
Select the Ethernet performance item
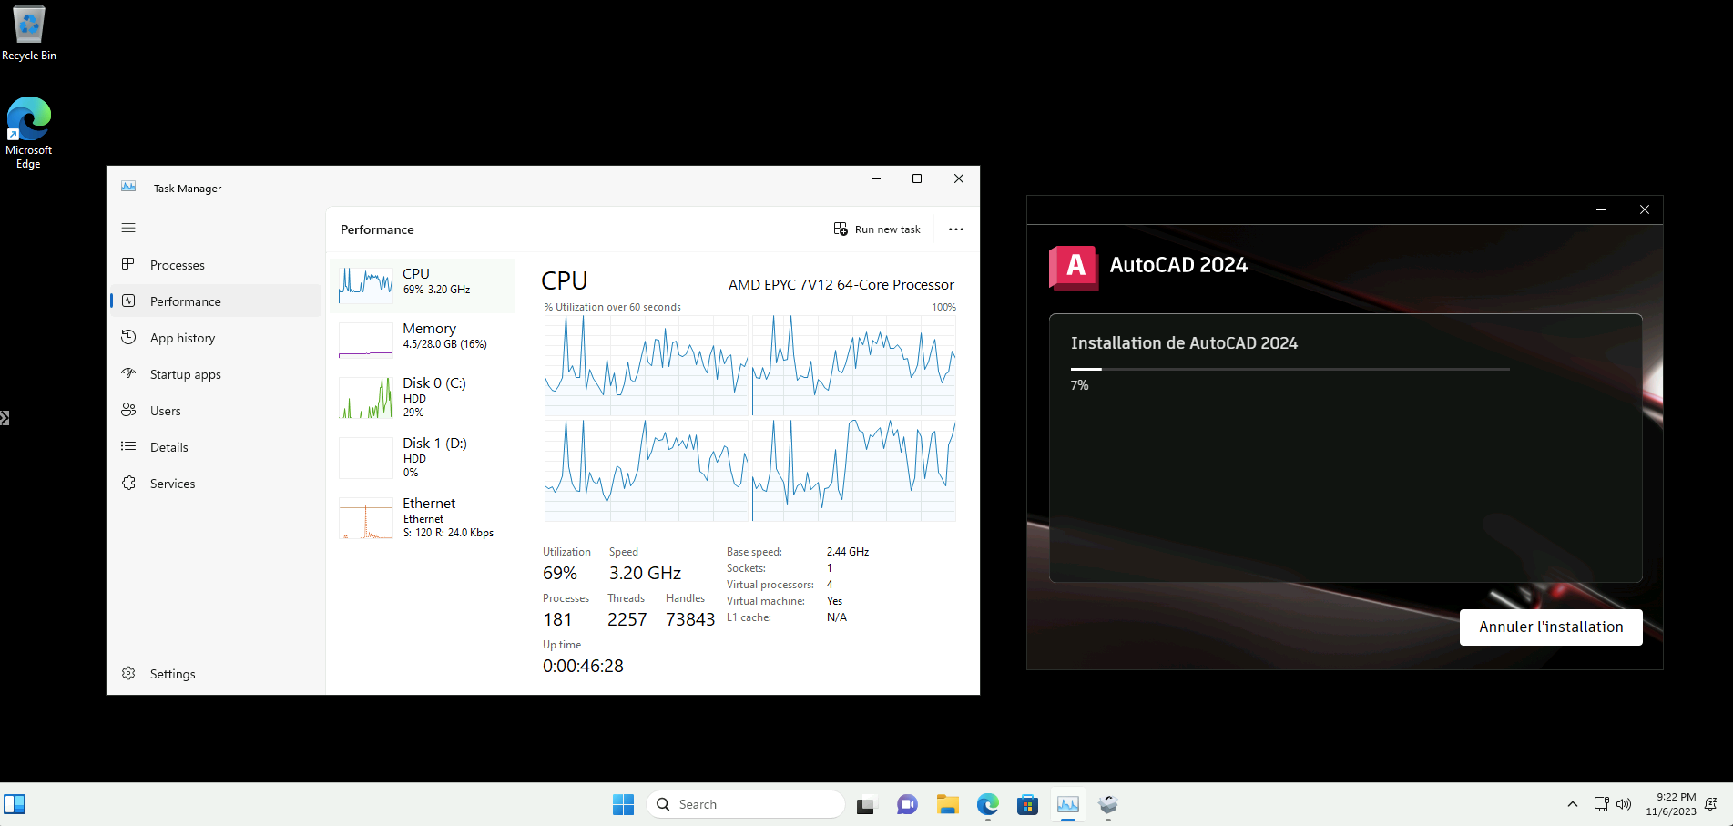click(x=423, y=518)
